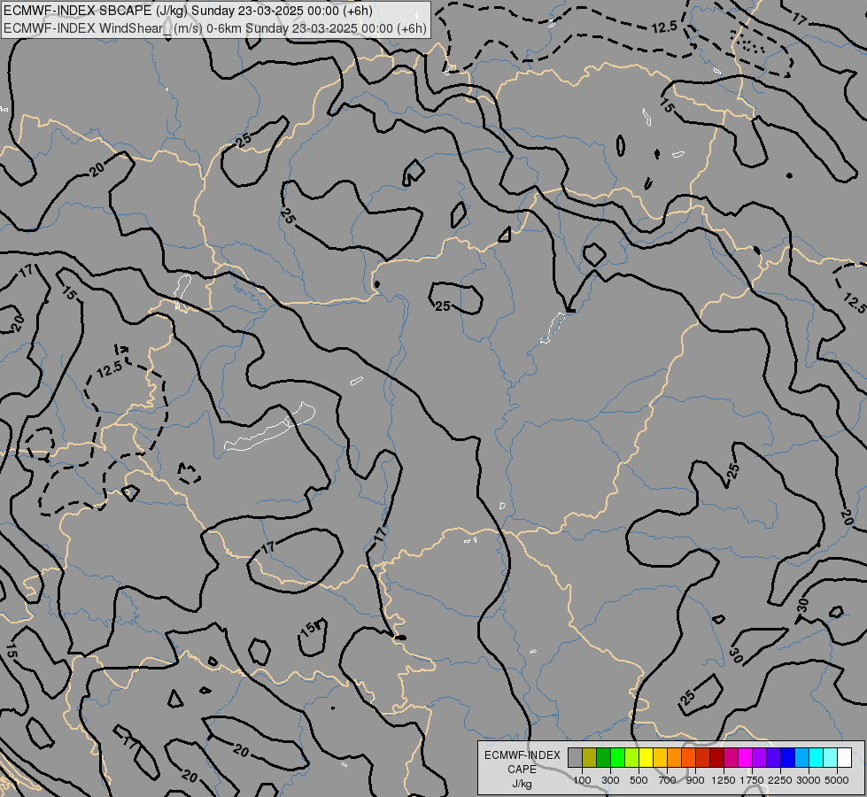Click the crimson pink swatch right of 1250
The image size is (867, 797).
pos(731,758)
